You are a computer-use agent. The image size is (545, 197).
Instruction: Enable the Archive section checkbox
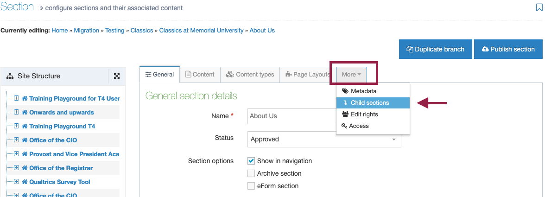tap(251, 173)
